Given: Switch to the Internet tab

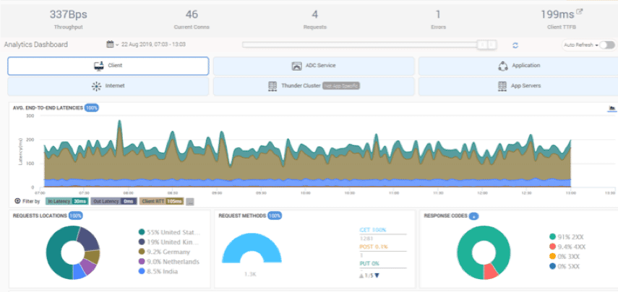Looking at the screenshot, I should (x=108, y=87).
